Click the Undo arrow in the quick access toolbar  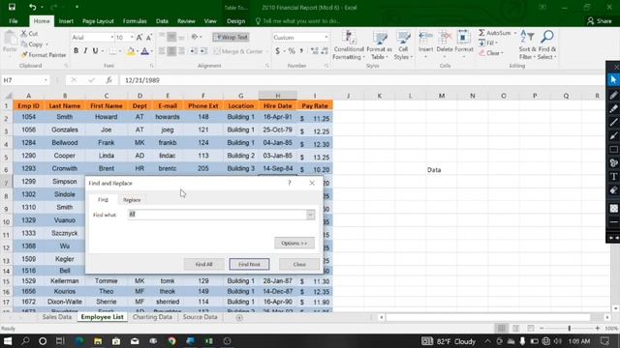(x=32, y=7)
